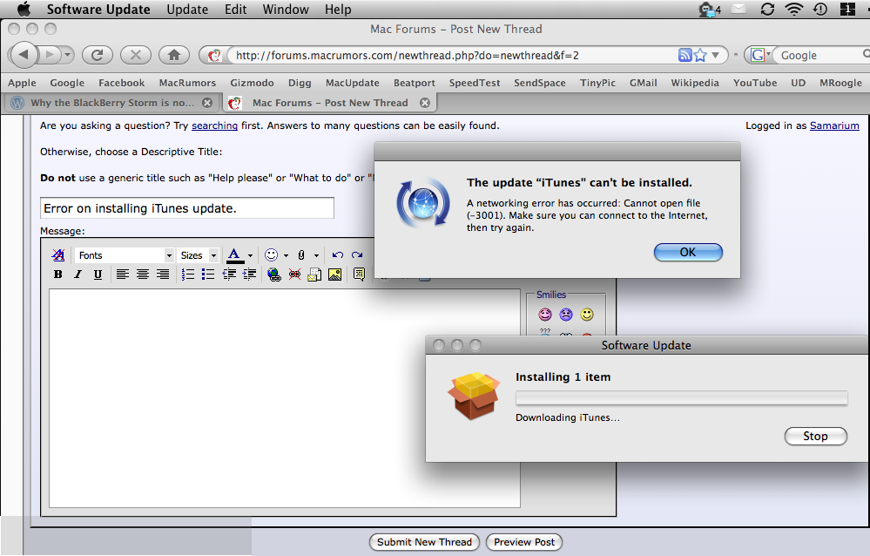The height and width of the screenshot is (556, 870).
Task: Open the Wi-Fi status menu icon
Action: coord(794,9)
